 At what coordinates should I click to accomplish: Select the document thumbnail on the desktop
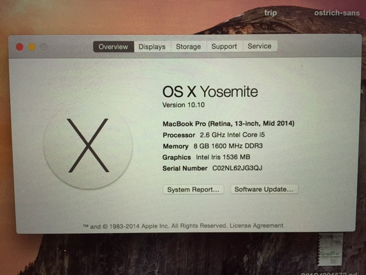(x=331, y=250)
